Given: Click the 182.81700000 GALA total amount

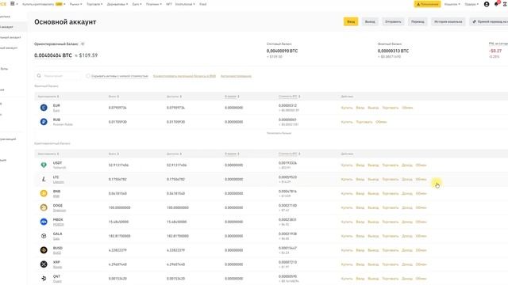Looking at the screenshot, I should [x=120, y=236].
